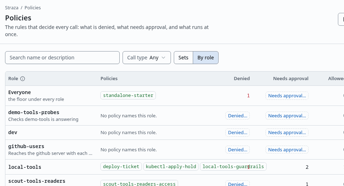Open the kubectl-apply-hold policy tag
Screen dimensions: 344x186
point(171,166)
